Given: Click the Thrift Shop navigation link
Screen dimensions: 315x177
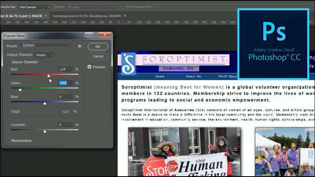Looking at the screenshot, I should pos(228,76).
